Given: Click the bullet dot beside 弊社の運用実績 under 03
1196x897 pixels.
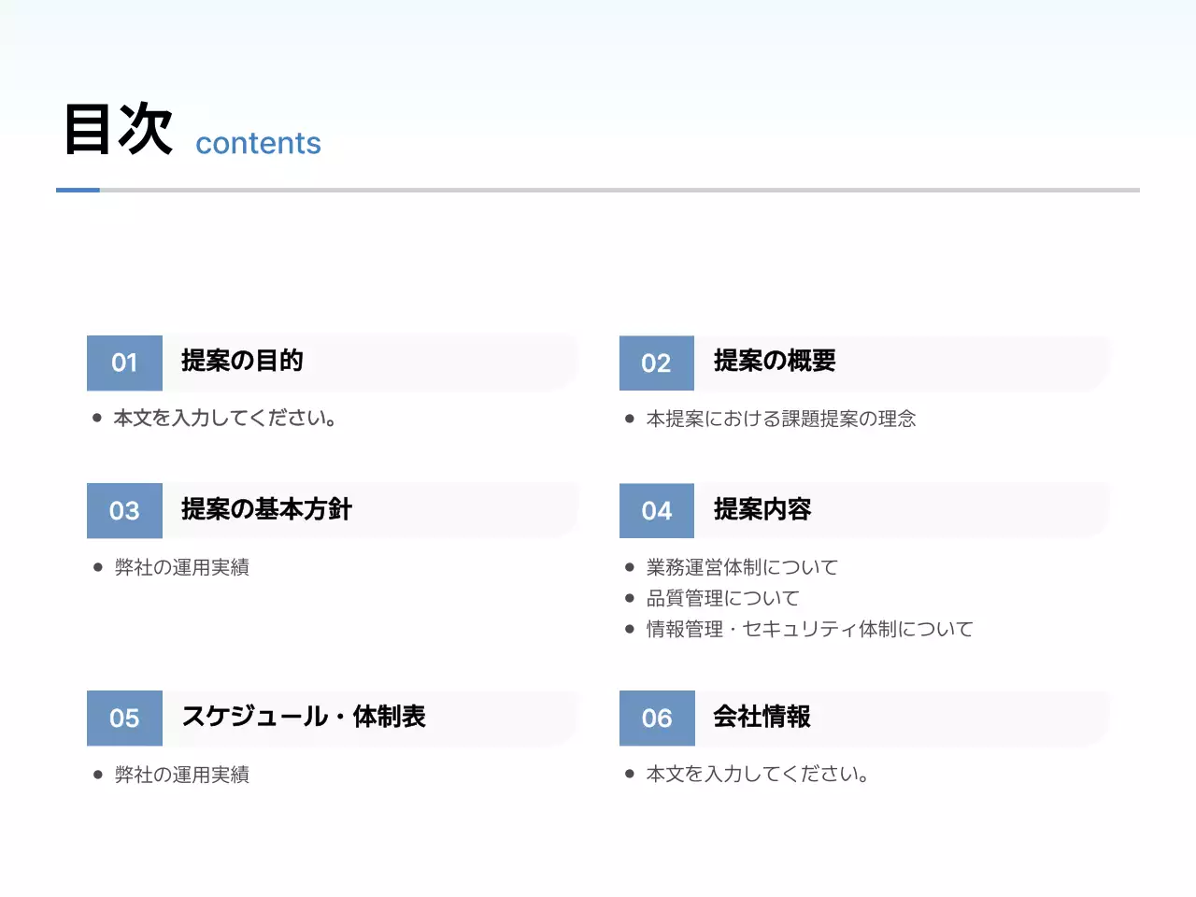Looking at the screenshot, I should click(95, 566).
